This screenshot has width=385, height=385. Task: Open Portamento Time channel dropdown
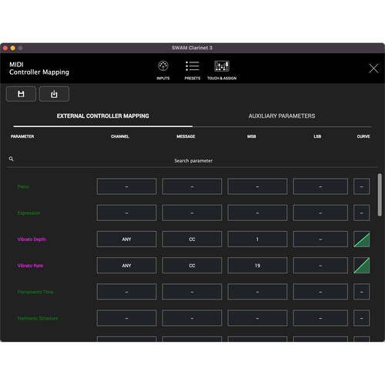(x=126, y=292)
